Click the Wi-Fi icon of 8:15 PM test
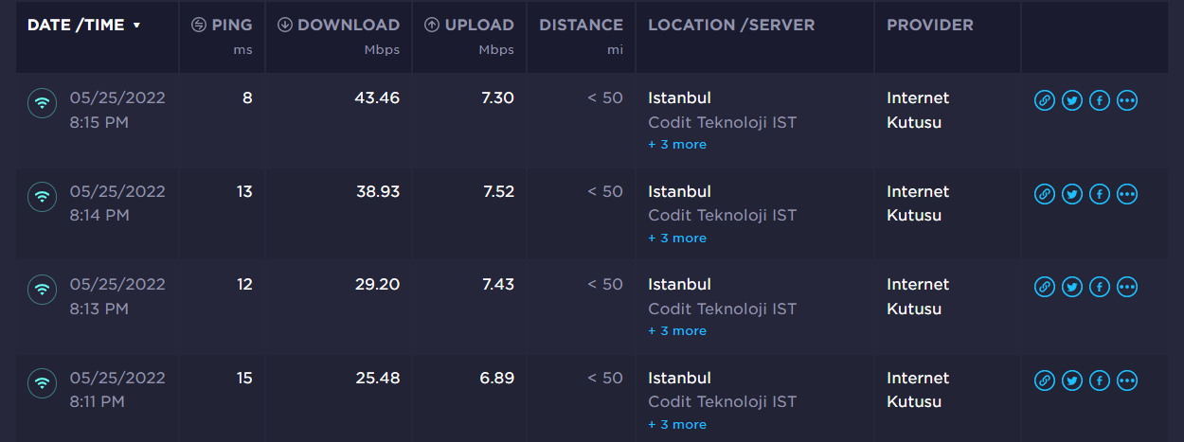This screenshot has width=1184, height=442. [x=42, y=103]
